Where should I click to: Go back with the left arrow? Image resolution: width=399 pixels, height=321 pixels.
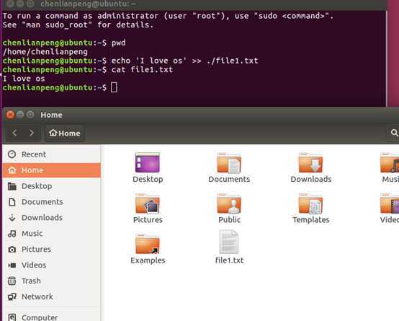tap(14, 133)
